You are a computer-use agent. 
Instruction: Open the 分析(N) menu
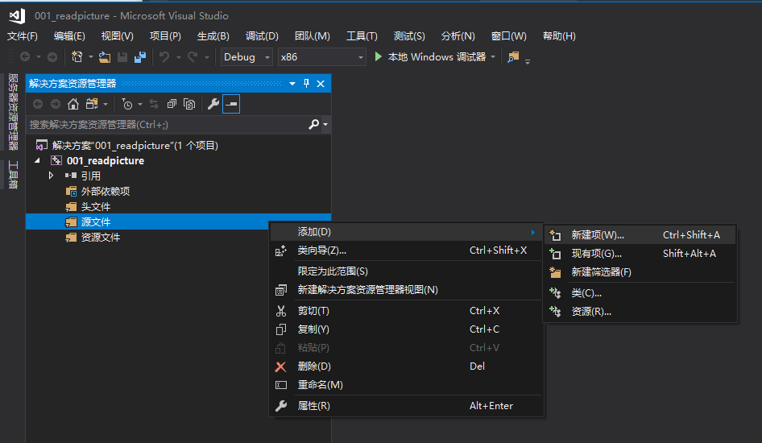coord(458,36)
